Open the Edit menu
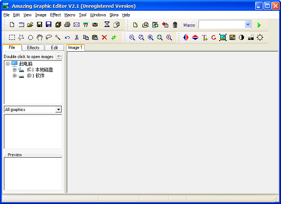Viewport: 281px width, 204px height. (x=16, y=15)
